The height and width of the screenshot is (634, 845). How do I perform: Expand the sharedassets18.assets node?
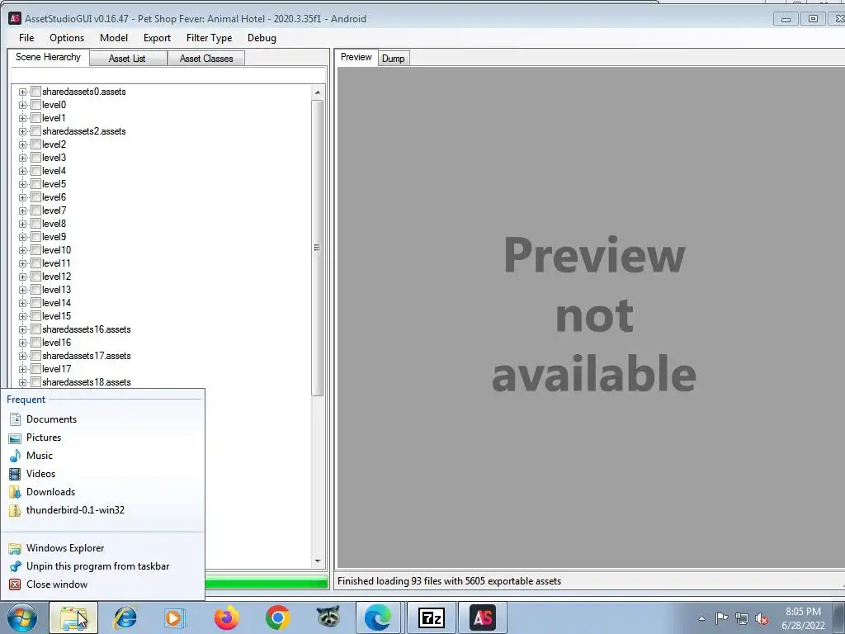pyautogui.click(x=22, y=382)
